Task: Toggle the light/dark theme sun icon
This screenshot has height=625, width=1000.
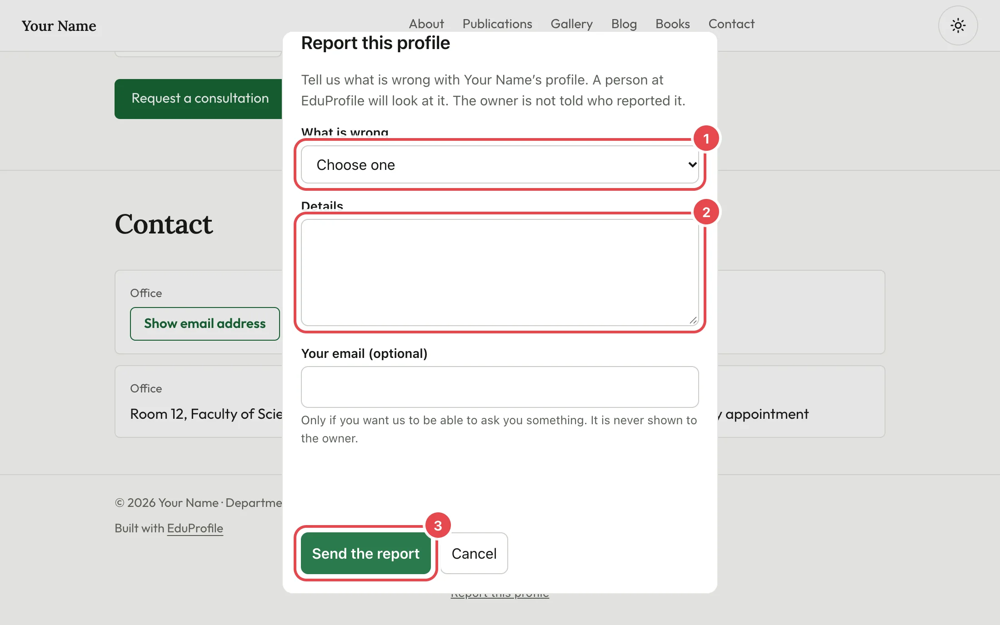Action: coord(958,25)
